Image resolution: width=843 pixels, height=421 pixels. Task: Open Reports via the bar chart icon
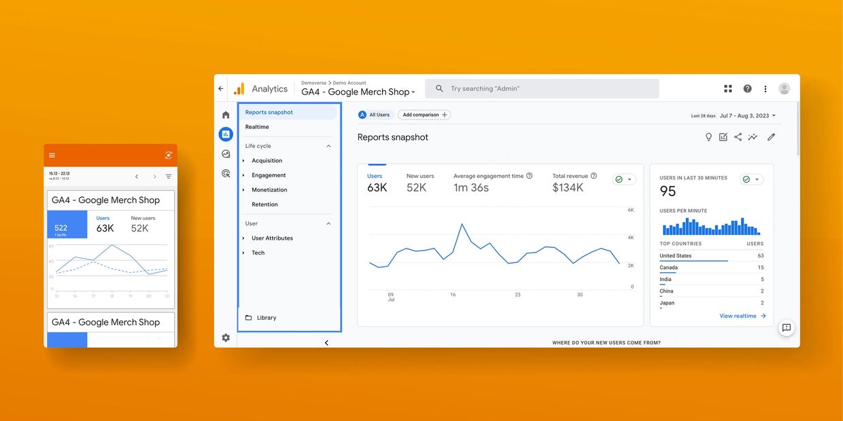click(x=226, y=134)
